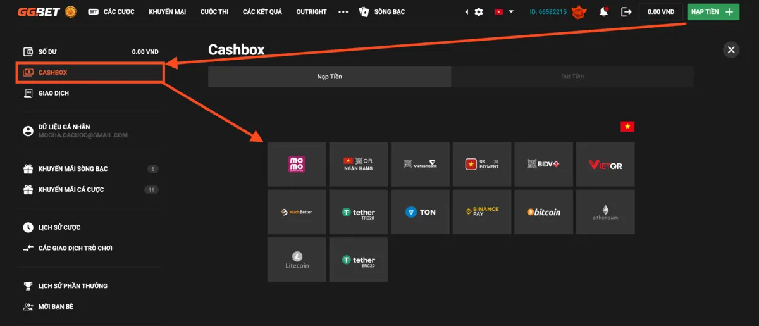Open SÒNG BẠC casino section

click(382, 12)
